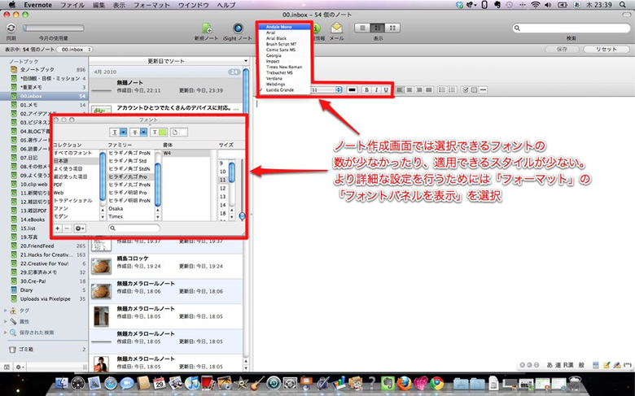635x396 pixels.
Task: Open the ファイル menu
Action: pyautogui.click(x=72, y=5)
